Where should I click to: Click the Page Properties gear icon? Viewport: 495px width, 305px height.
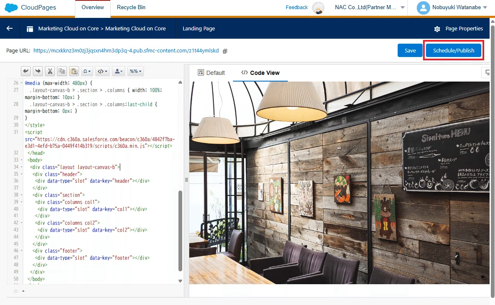pyautogui.click(x=437, y=29)
